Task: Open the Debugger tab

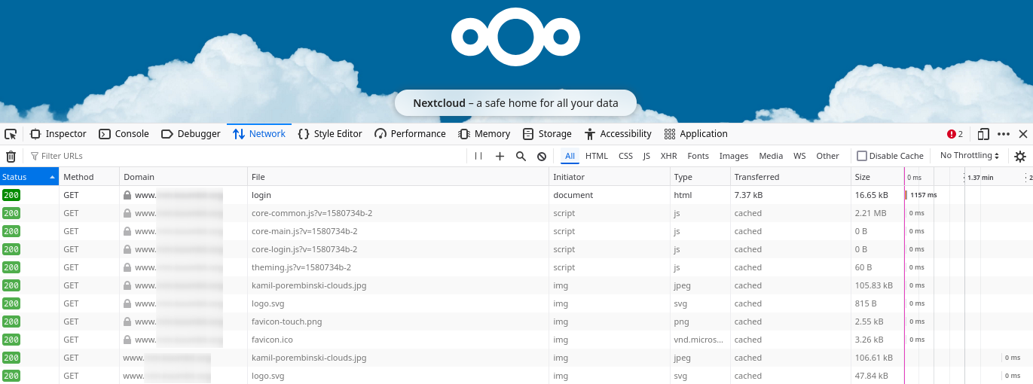Action: [x=191, y=134]
